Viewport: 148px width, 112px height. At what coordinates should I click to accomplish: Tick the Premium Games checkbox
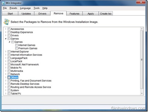16,48
